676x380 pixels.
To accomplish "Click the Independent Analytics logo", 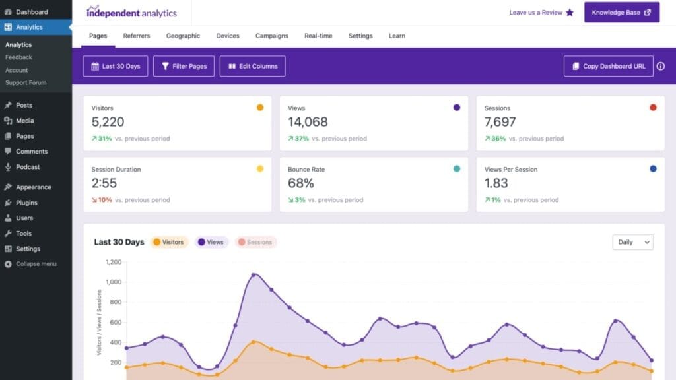I will click(x=131, y=13).
